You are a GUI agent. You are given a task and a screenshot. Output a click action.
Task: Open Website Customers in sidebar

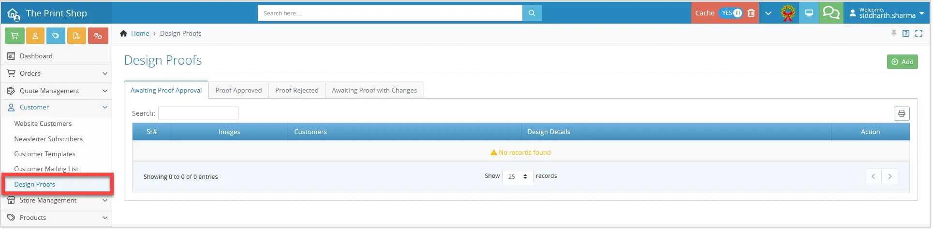[x=43, y=123]
